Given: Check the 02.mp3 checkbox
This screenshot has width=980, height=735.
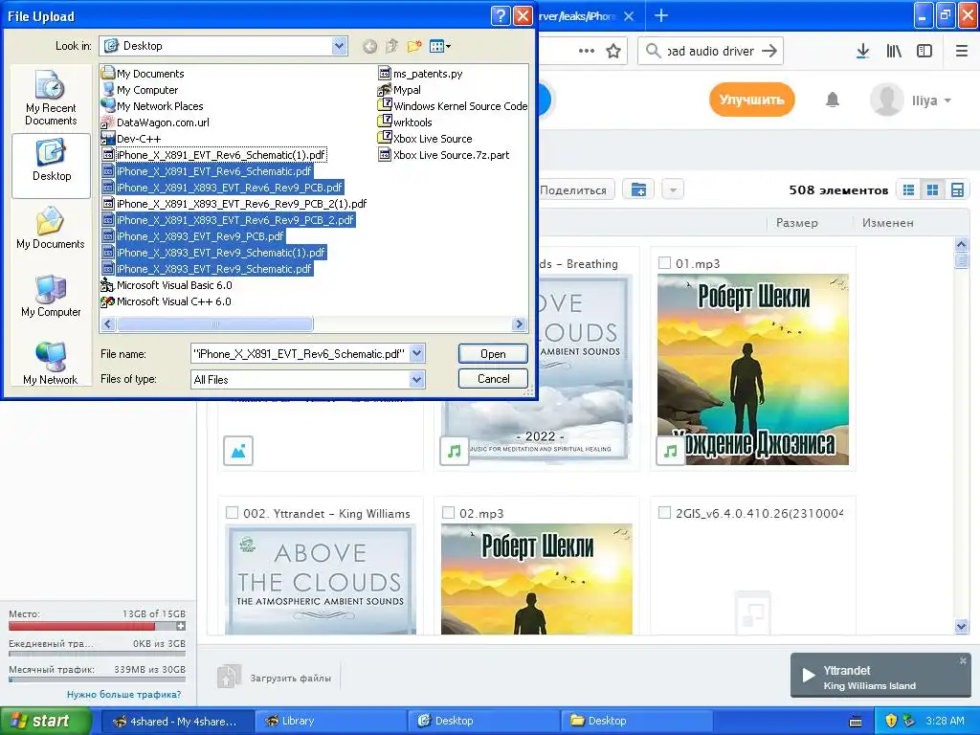Looking at the screenshot, I should 448,513.
